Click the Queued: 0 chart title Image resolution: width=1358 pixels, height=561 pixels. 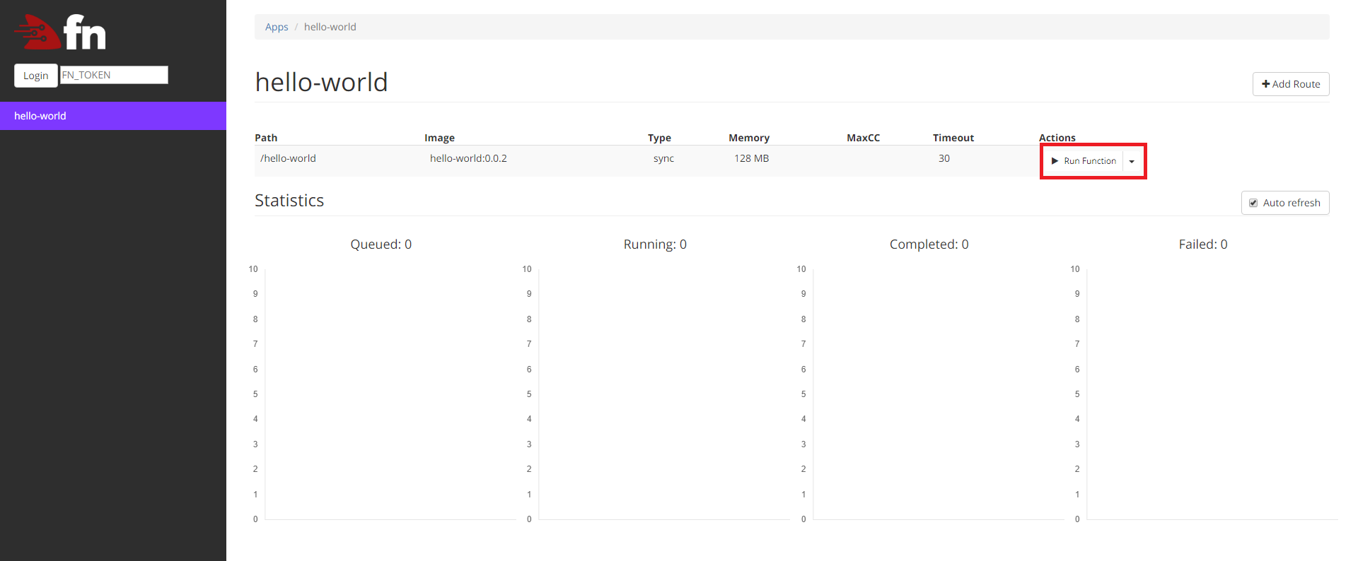pos(381,244)
